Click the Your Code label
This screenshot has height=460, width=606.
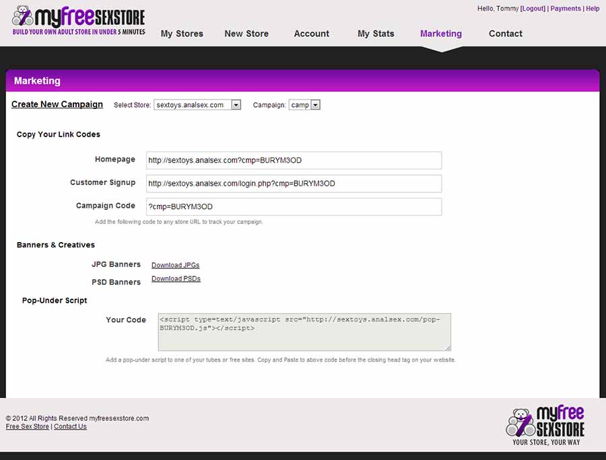tap(126, 320)
